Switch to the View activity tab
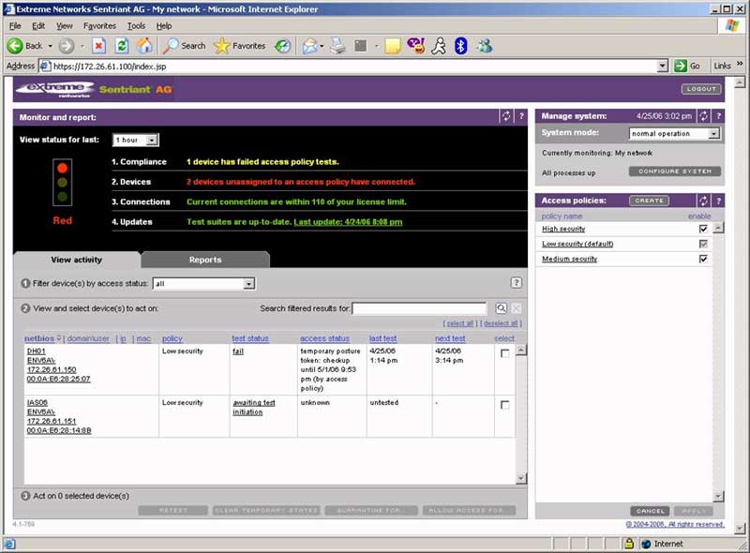The height and width of the screenshot is (553, 750). [77, 260]
